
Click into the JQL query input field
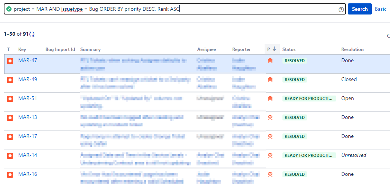175,9
